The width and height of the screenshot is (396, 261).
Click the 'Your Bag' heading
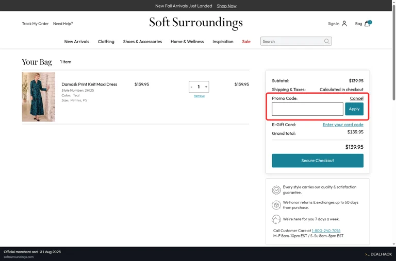(37, 62)
